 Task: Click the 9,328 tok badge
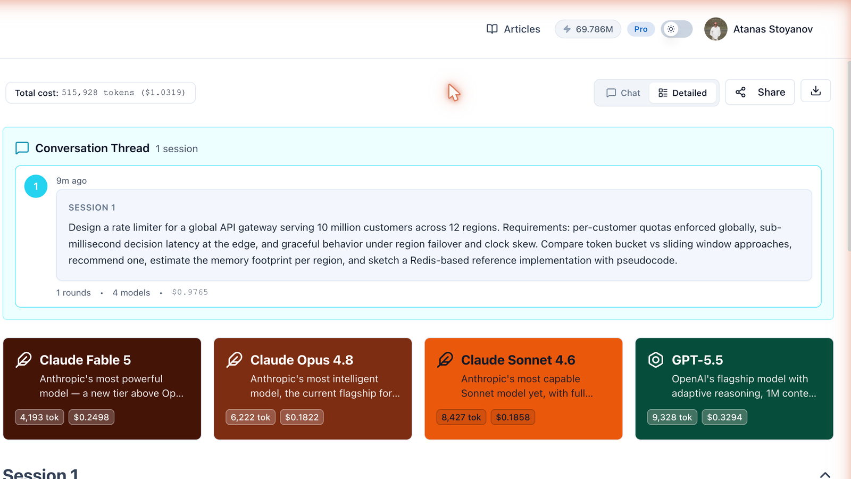pos(672,417)
